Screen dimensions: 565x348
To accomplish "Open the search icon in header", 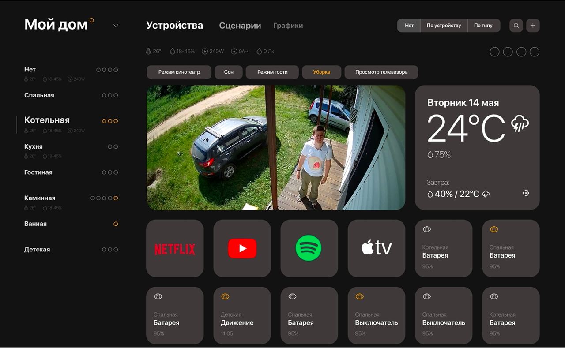I will [516, 26].
